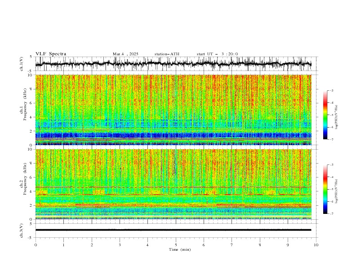This screenshot has height=275, width=356.
Task: Click the ch.1 voltage waveform trace
Action: [173, 64]
